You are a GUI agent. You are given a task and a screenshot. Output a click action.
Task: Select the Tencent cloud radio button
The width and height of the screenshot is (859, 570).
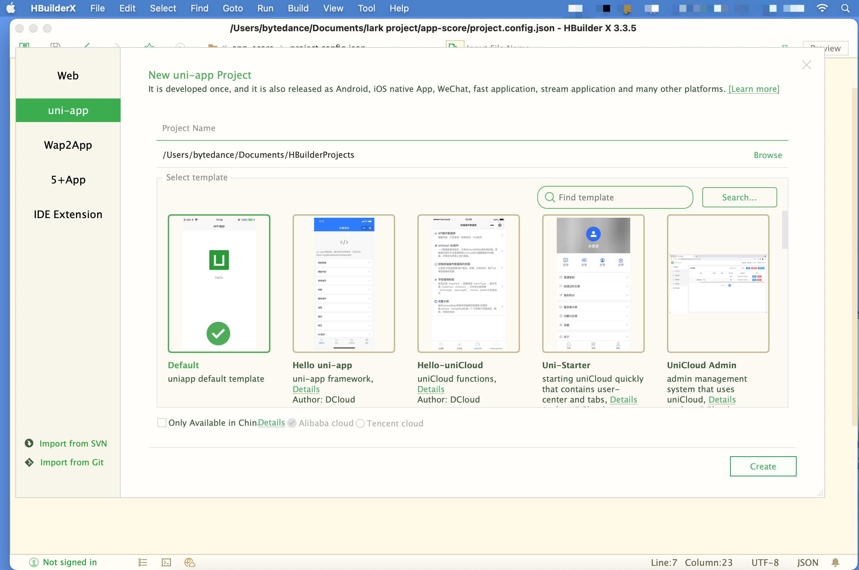point(360,423)
